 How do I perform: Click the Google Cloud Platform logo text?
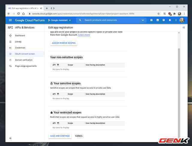(x=30, y=20)
